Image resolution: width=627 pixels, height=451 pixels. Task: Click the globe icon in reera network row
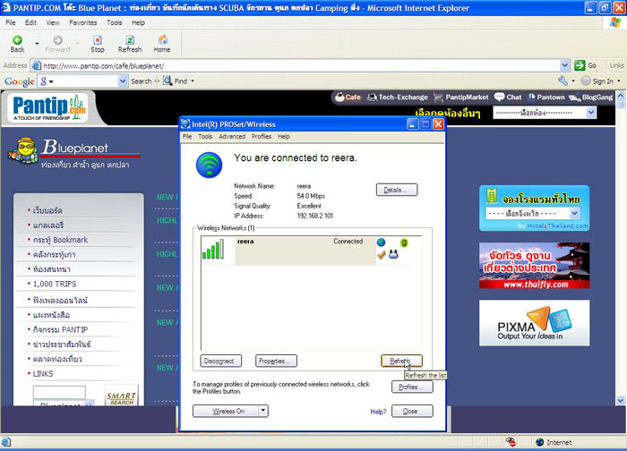point(381,243)
